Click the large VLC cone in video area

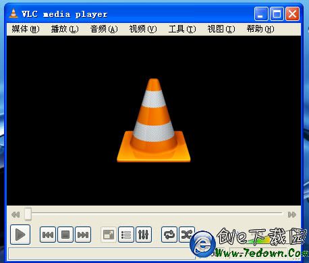(x=154, y=120)
